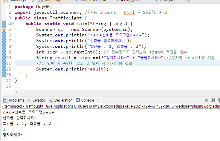Image resolution: width=220 pixels, height=141 pixels.
Task: Select the Console tab label
Action: pos(88,100)
